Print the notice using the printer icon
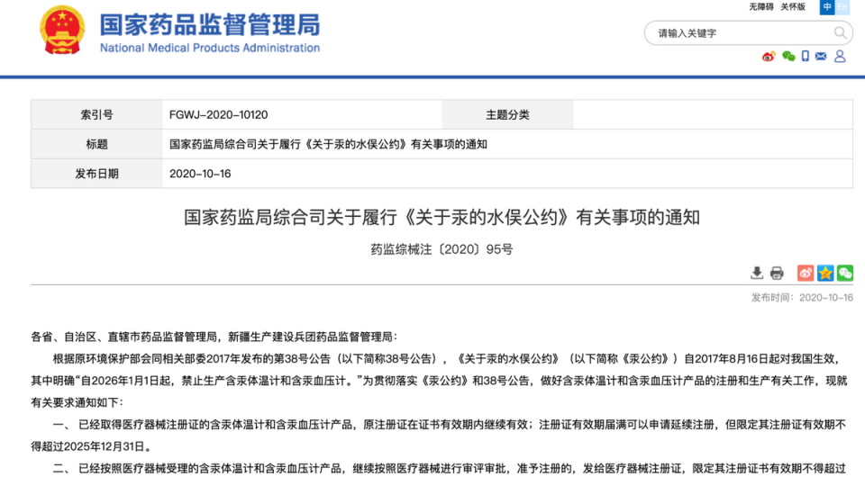Image resolution: width=865 pixels, height=477 pixels. [777, 273]
